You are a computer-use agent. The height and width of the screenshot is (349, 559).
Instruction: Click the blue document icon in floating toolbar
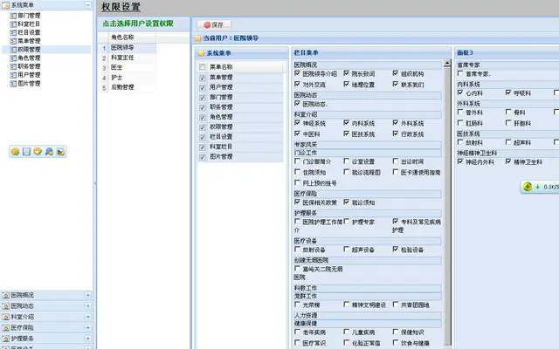coord(26,152)
